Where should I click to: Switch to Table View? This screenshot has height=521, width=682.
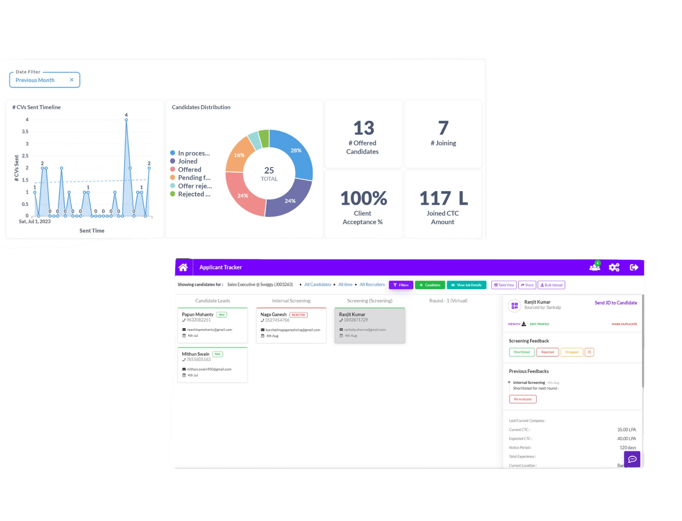[504, 285]
